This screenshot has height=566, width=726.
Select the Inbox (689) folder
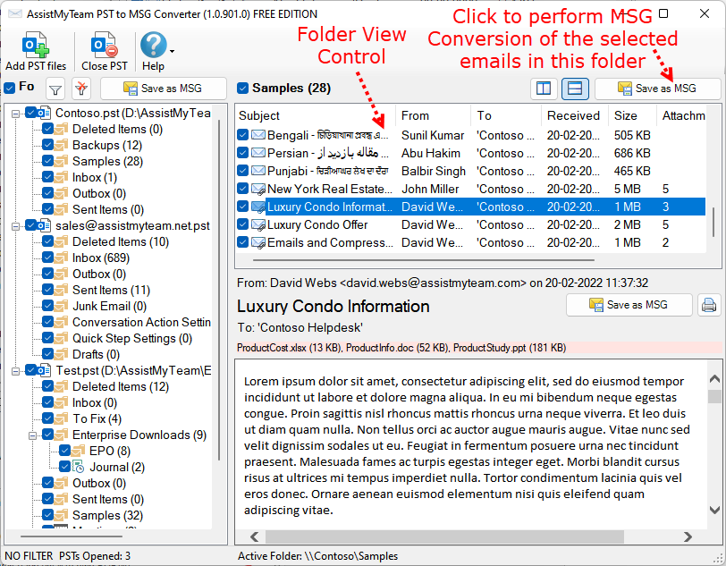pos(99,258)
